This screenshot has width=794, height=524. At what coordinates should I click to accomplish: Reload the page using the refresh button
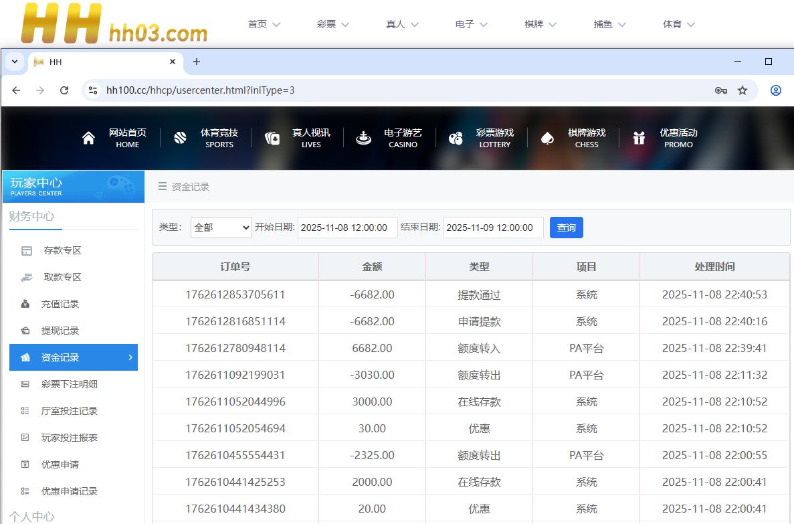point(64,90)
